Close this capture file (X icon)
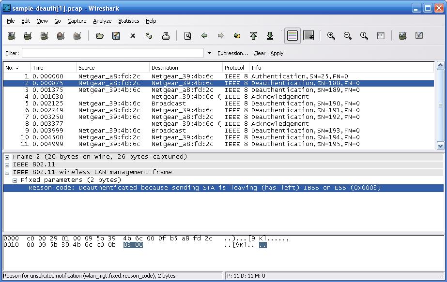This screenshot has width=447, height=282. click(133, 36)
